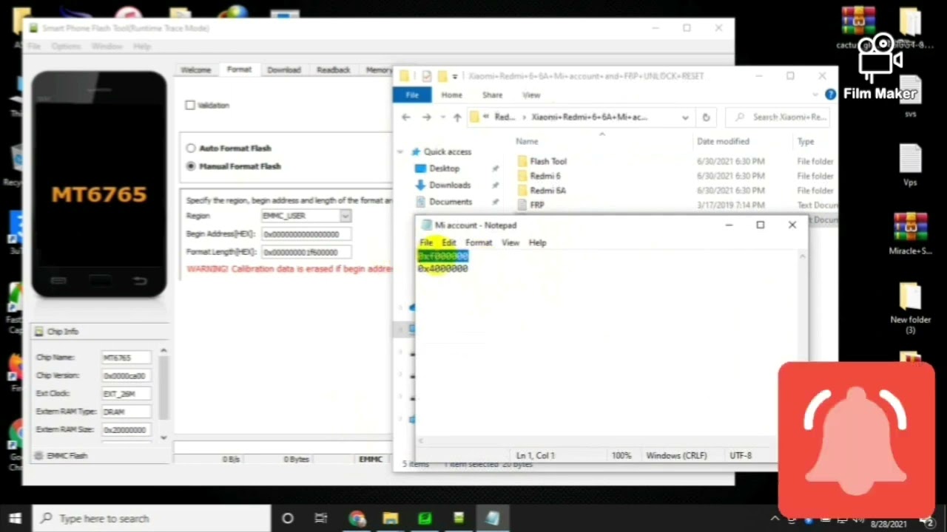Click the Red... breadcrumb in address bar
947x532 pixels.
coord(505,117)
